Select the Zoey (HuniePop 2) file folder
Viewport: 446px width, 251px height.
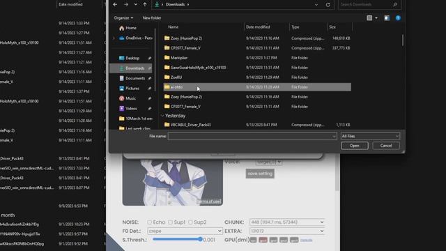(257, 97)
